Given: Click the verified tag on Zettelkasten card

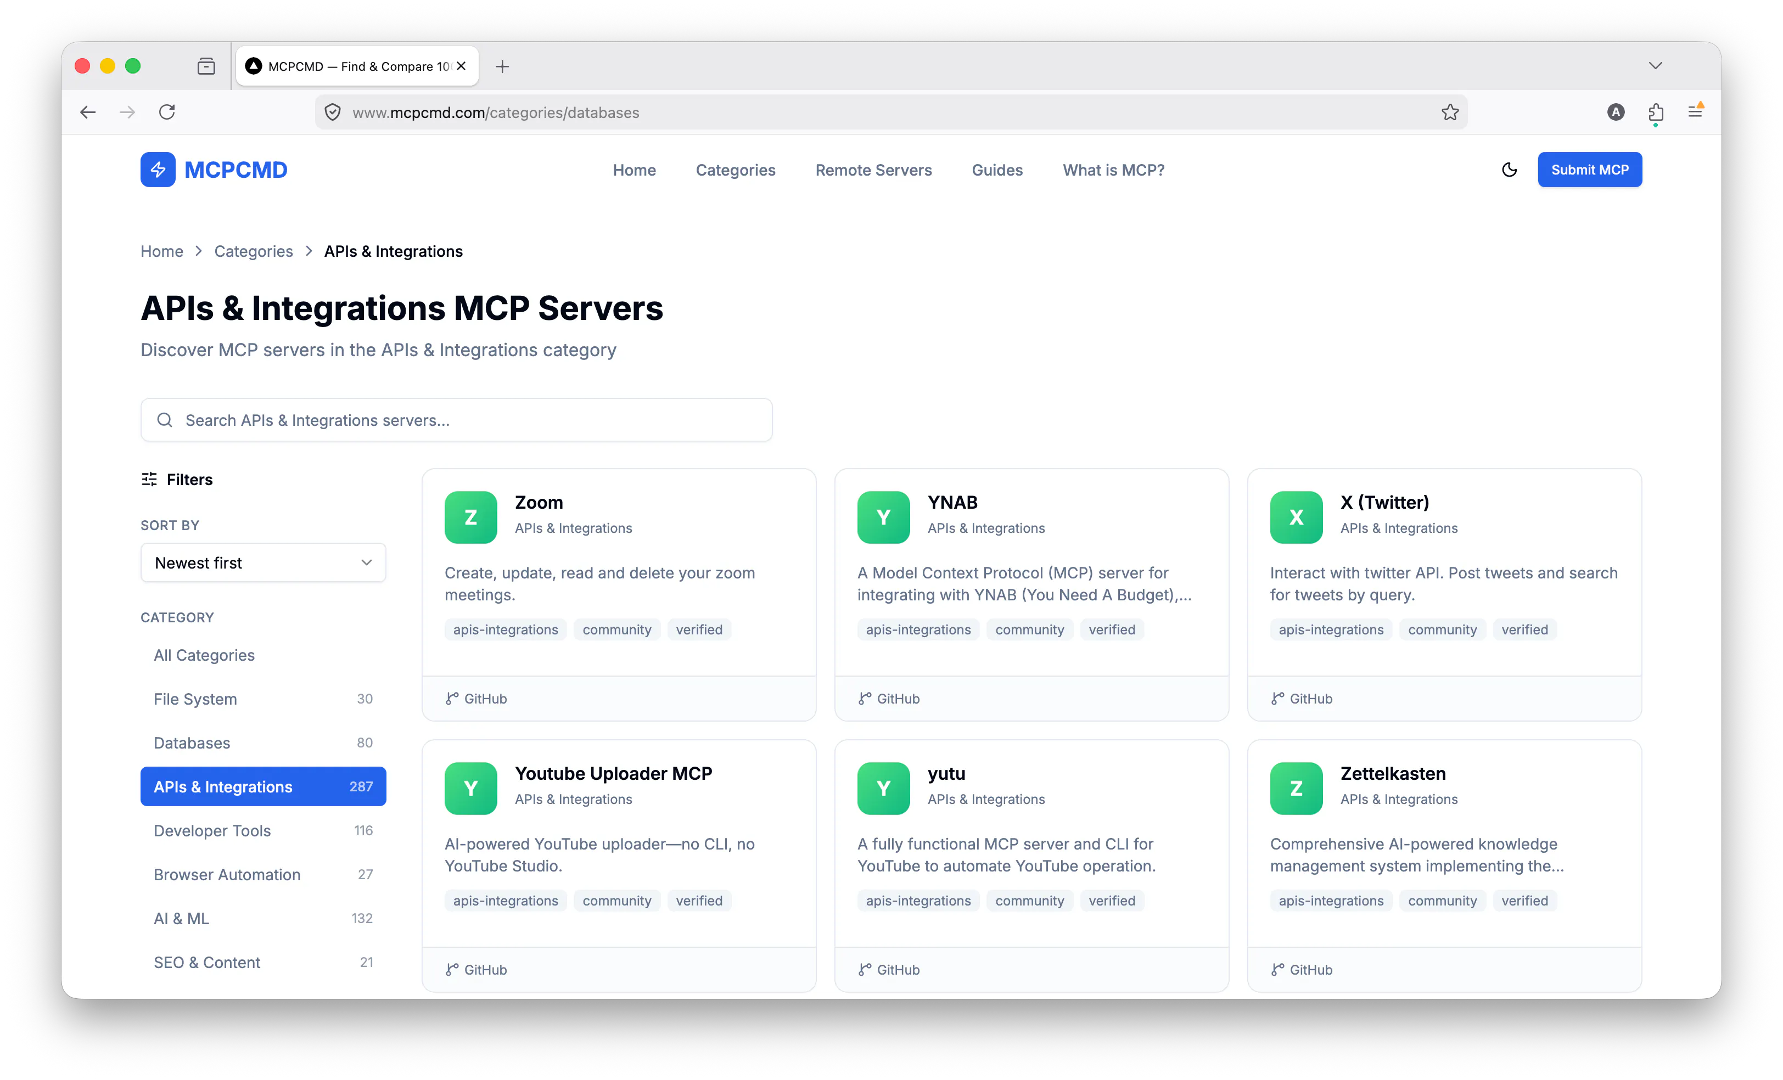Looking at the screenshot, I should tap(1524, 901).
